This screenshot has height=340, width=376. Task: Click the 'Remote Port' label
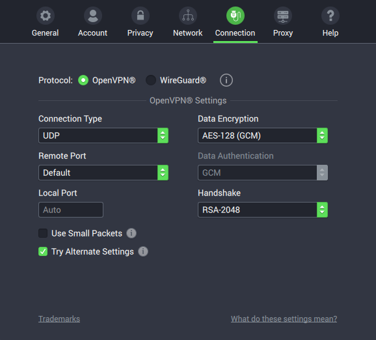62,156
